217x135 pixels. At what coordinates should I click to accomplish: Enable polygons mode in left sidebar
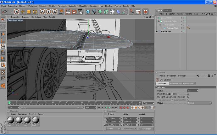[3, 59]
